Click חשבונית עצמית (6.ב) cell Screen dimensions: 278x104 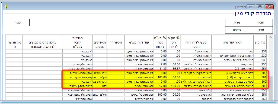point(233,77)
